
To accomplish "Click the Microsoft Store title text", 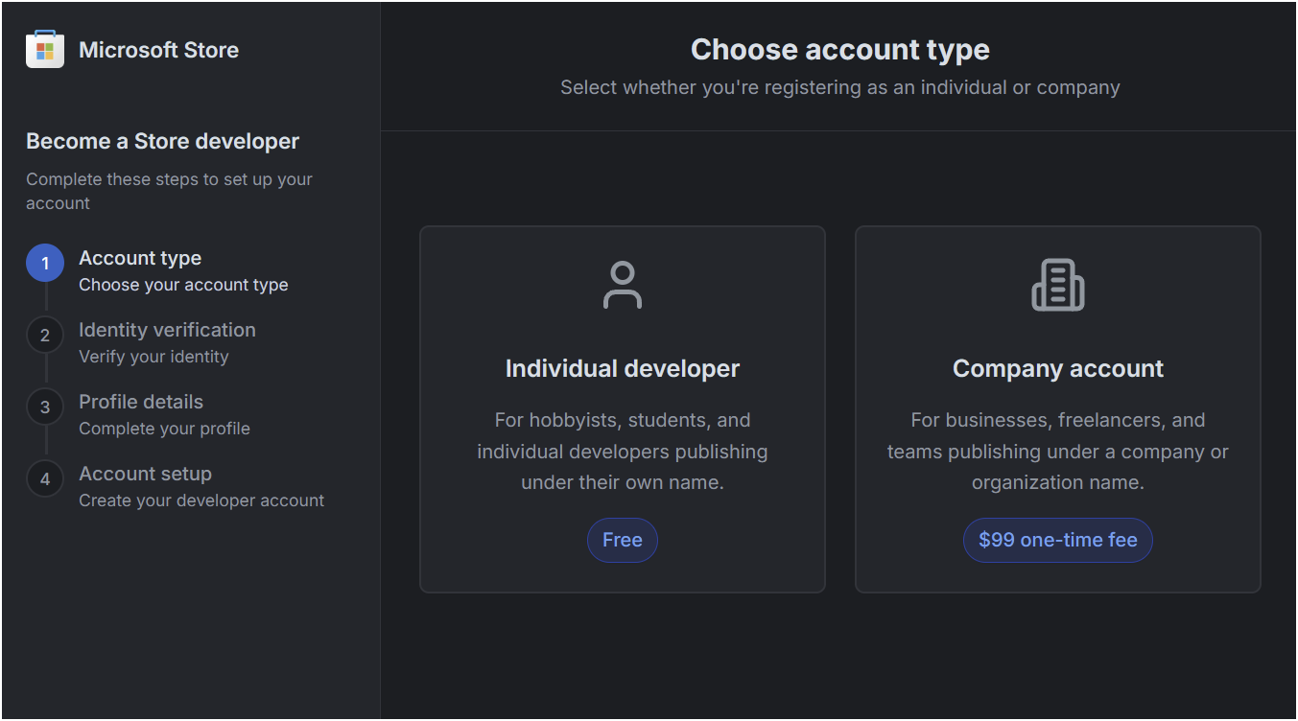I will [159, 50].
